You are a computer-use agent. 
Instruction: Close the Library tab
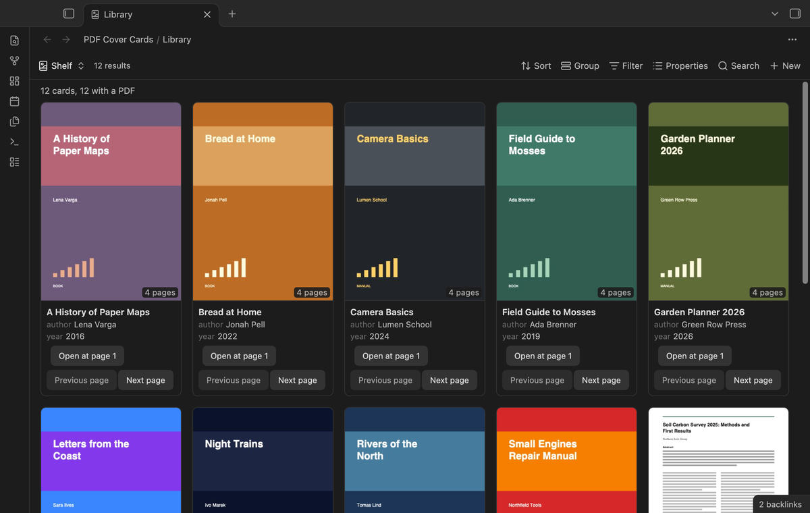(207, 14)
